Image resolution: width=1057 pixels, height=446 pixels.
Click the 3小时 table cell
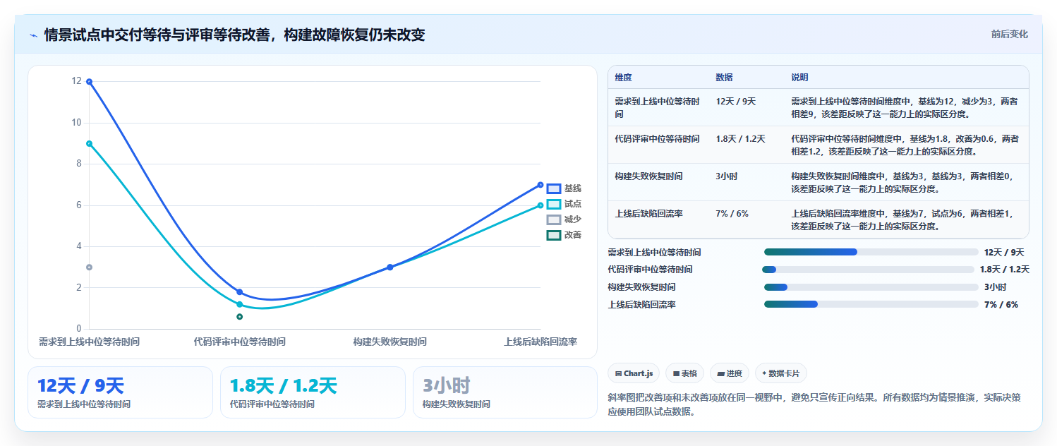tap(726, 176)
